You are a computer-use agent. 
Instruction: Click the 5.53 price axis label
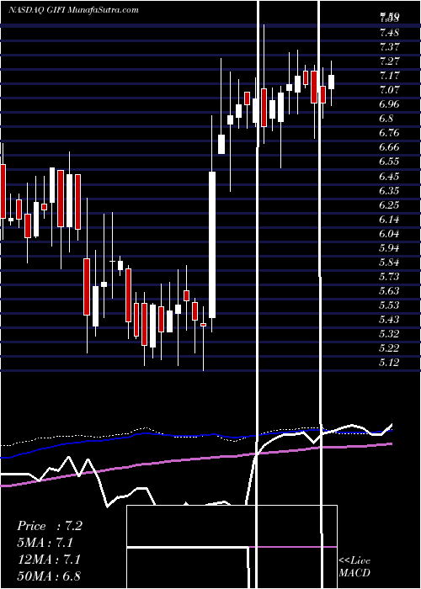[389, 305]
